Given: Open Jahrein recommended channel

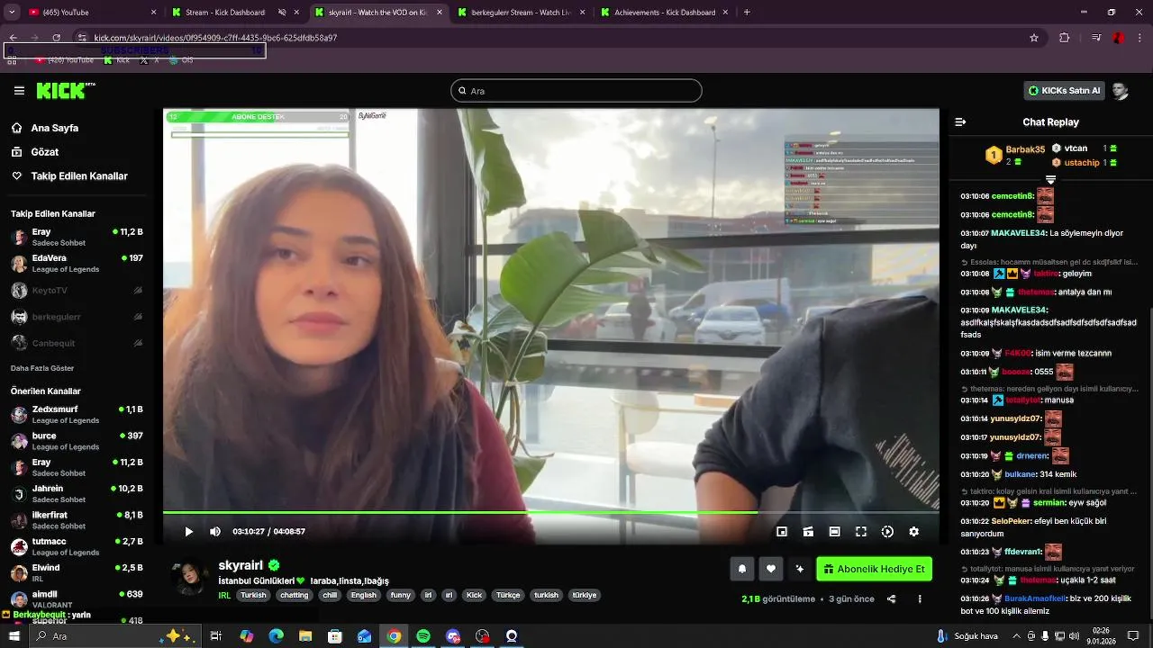Looking at the screenshot, I should tap(77, 494).
